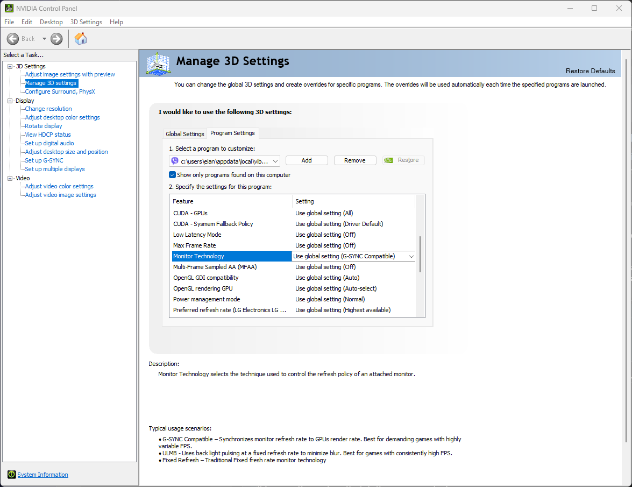Click the feature list scrollbar thumb

click(420, 254)
